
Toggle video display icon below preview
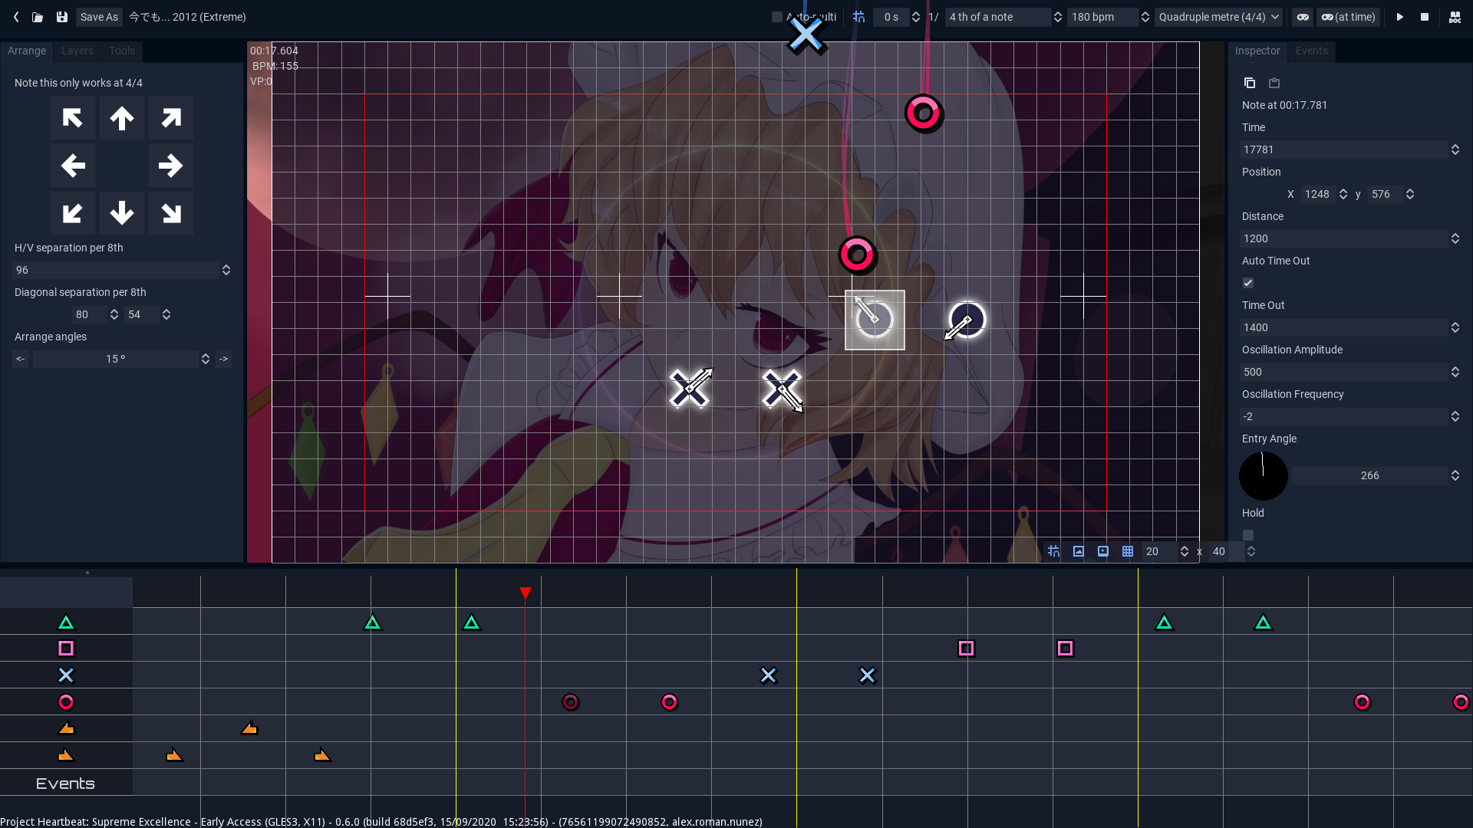point(1103,551)
